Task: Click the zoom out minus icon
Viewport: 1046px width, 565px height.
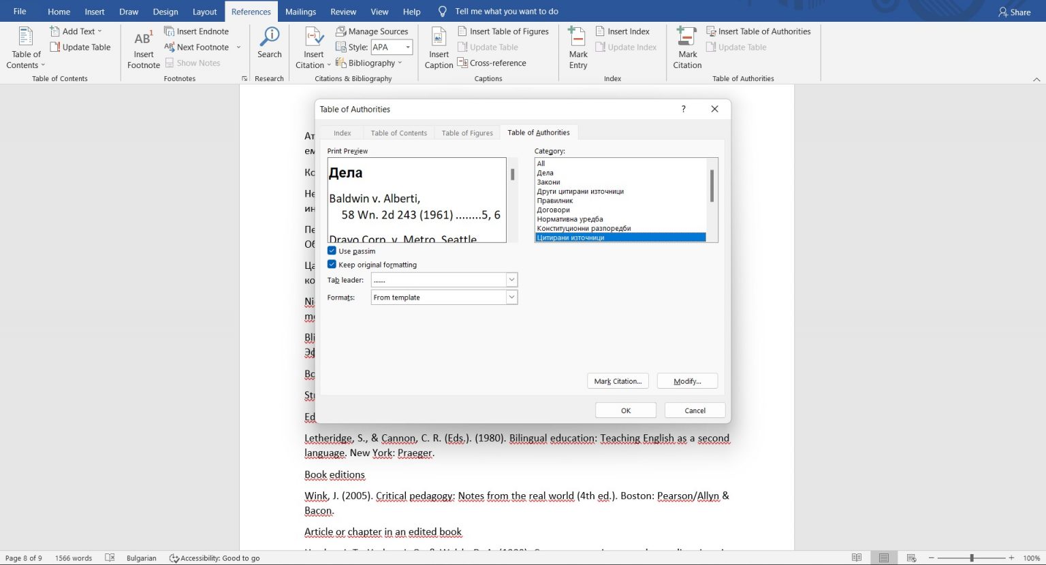Action: coord(931,558)
